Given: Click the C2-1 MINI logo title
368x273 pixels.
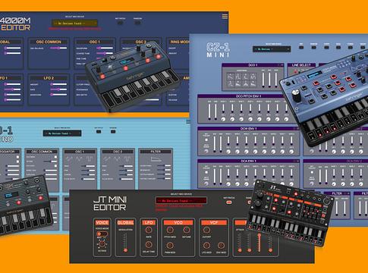Looking at the screenshot, I should pyautogui.click(x=219, y=50).
